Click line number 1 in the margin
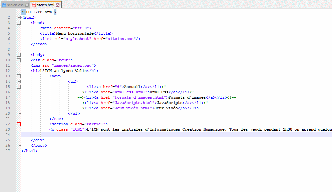The width and height of the screenshot is (332, 192). pyautogui.click(x=9, y=12)
